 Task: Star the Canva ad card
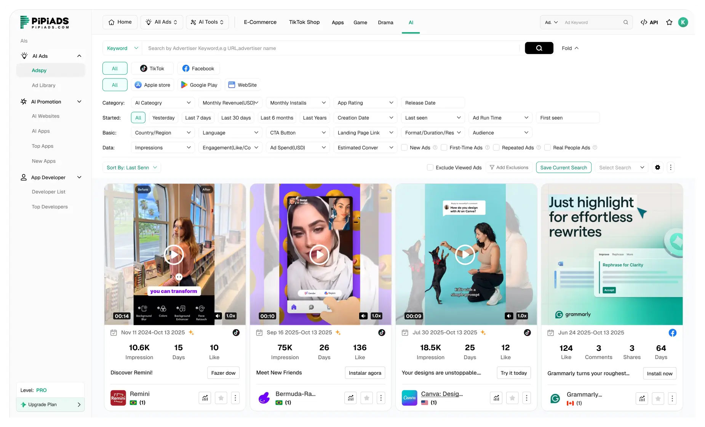click(512, 398)
